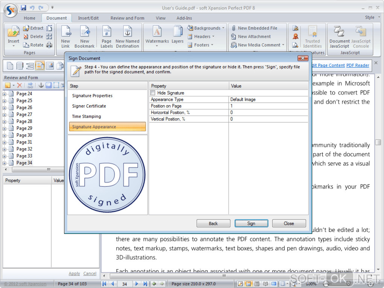Click green back navigation arrow in status bar

pyautogui.click(x=154, y=283)
